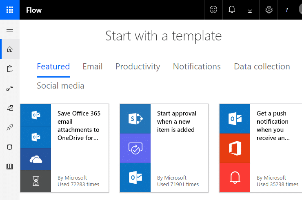The image size is (302, 200).
Task: Open the Data cylinder sidebar icon
Action: click(x=10, y=147)
